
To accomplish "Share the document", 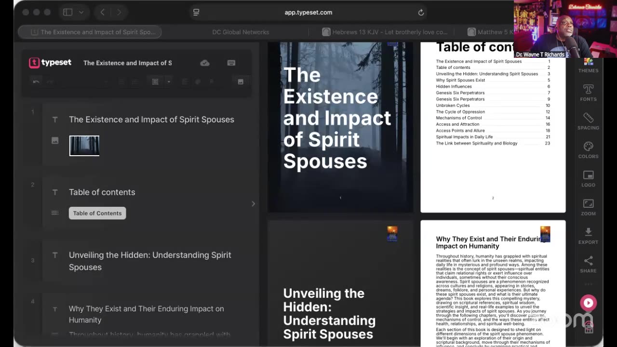I will [x=588, y=265].
